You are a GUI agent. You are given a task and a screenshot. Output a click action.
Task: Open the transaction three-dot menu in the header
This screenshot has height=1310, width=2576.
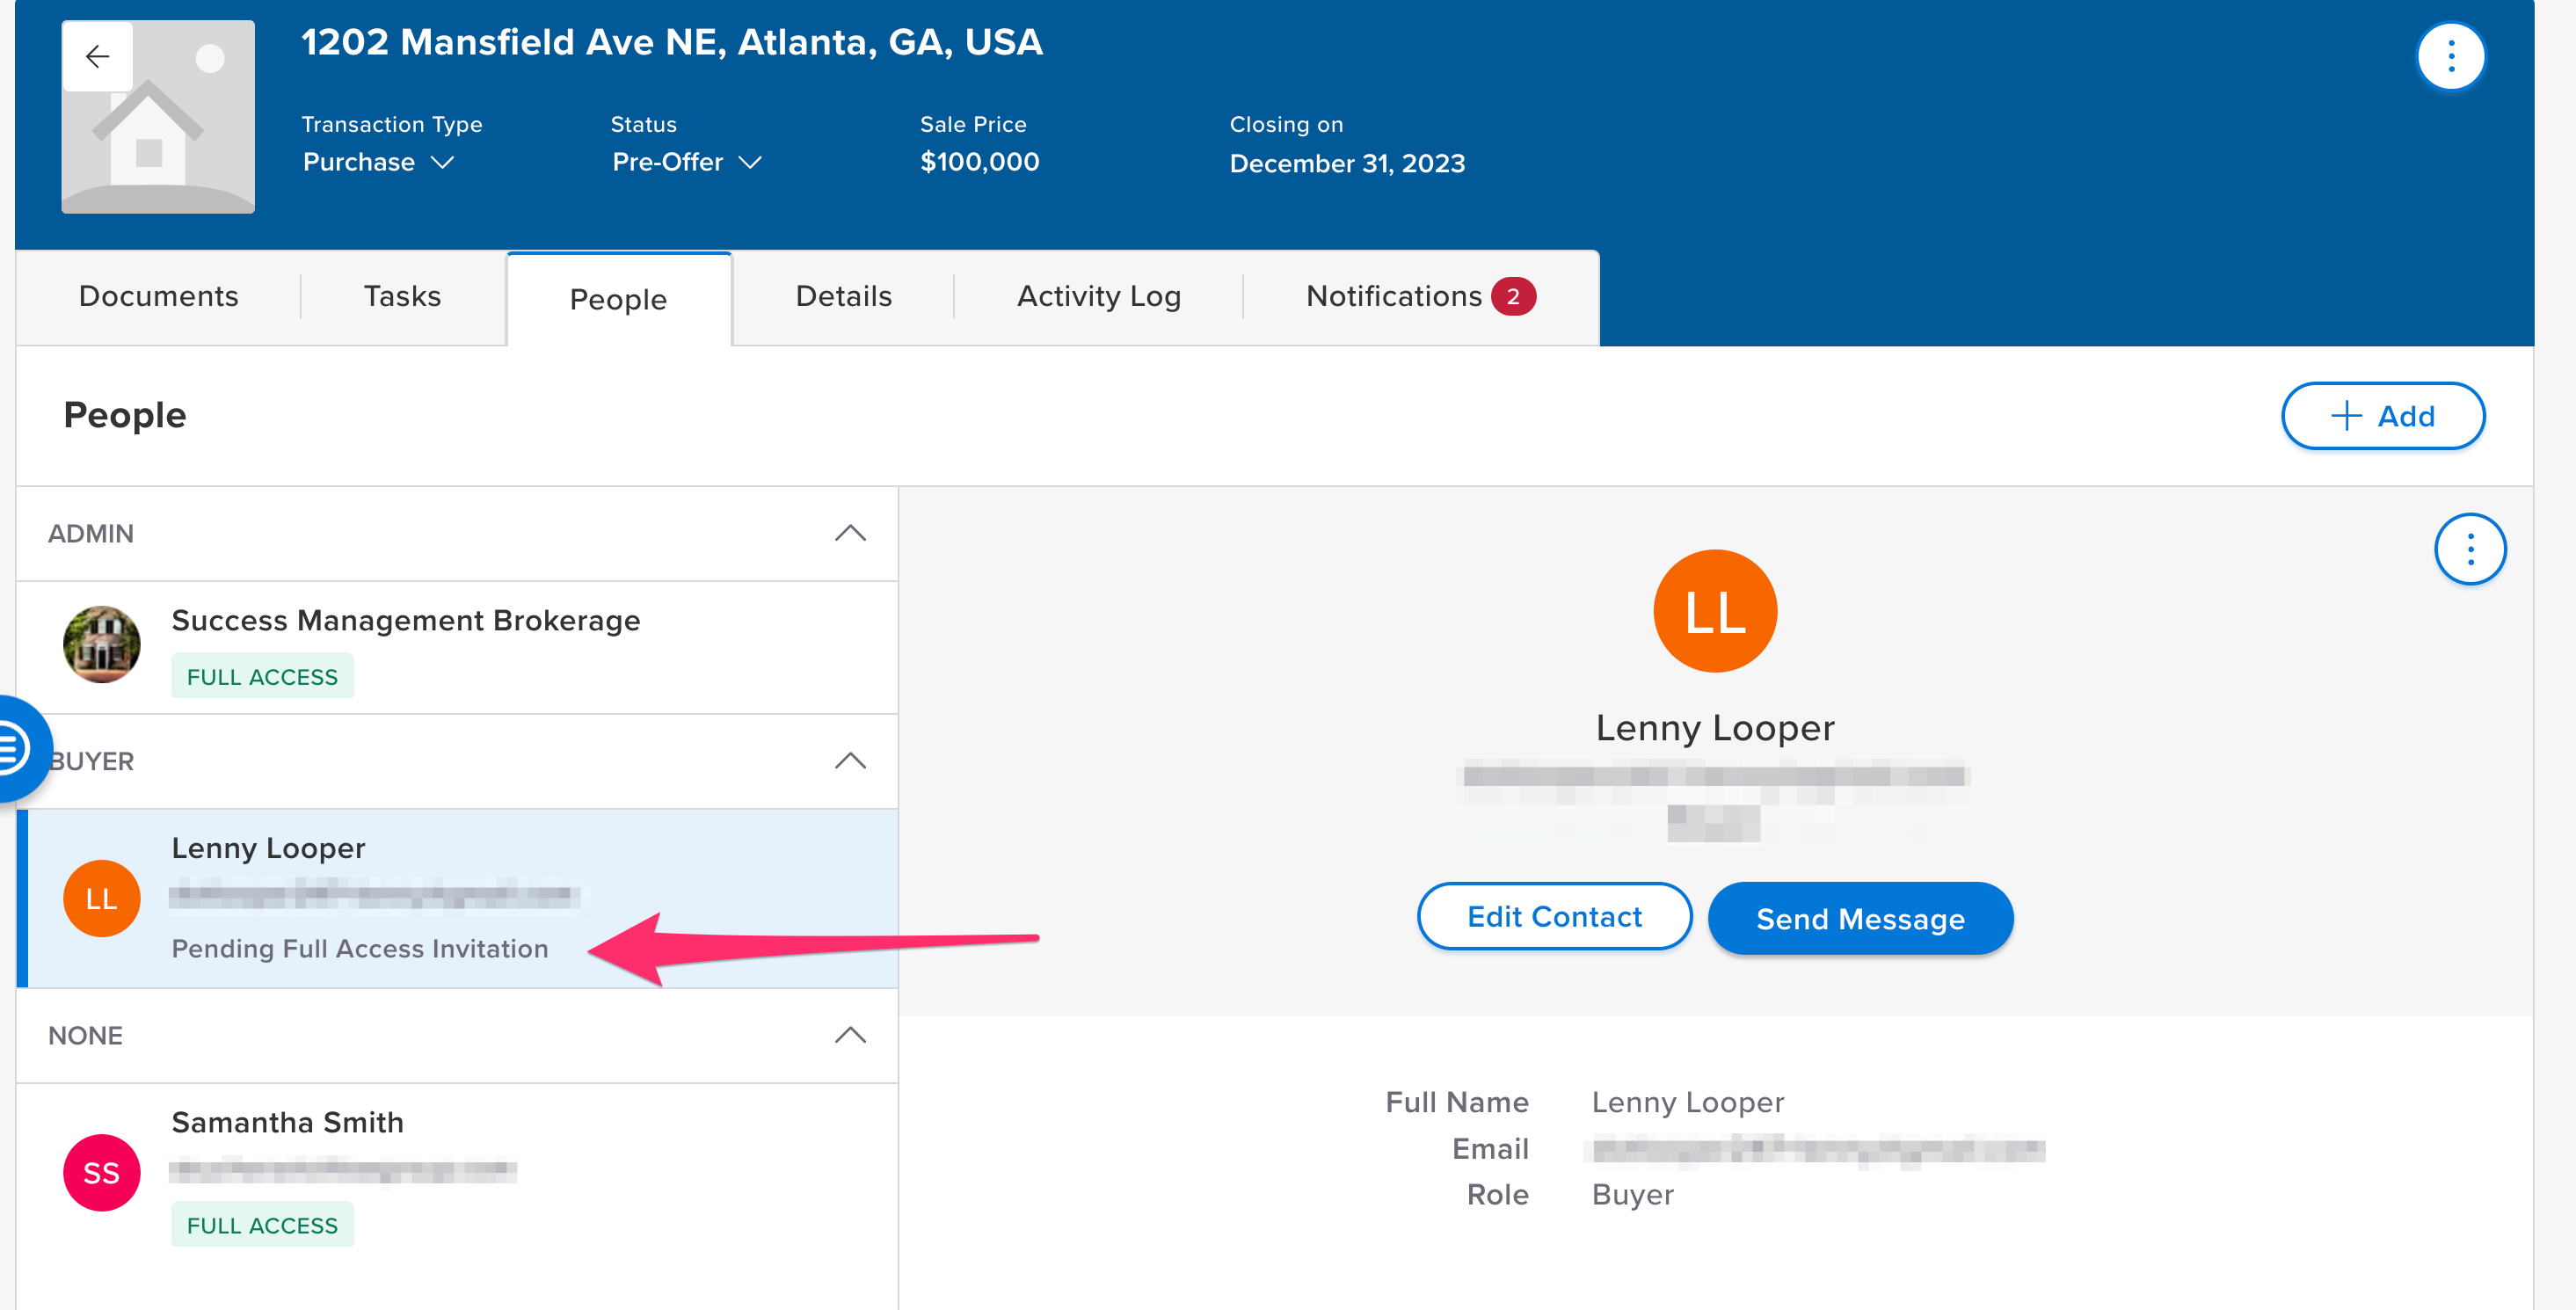(2450, 57)
